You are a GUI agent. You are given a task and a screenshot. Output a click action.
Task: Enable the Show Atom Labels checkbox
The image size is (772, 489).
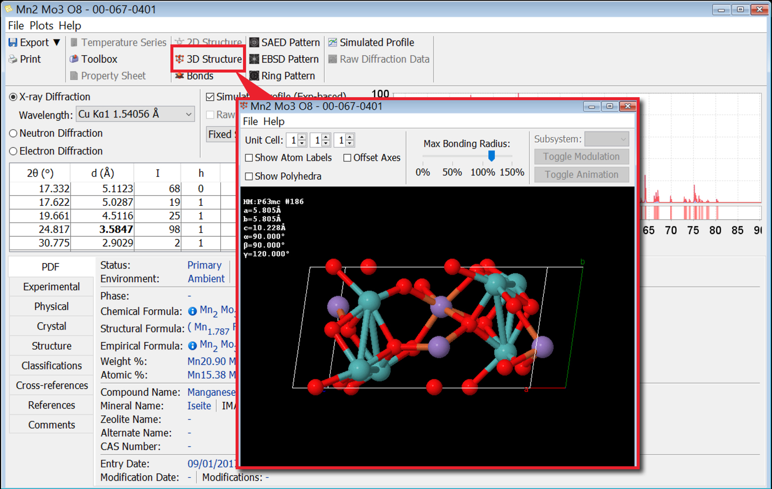pyautogui.click(x=249, y=158)
